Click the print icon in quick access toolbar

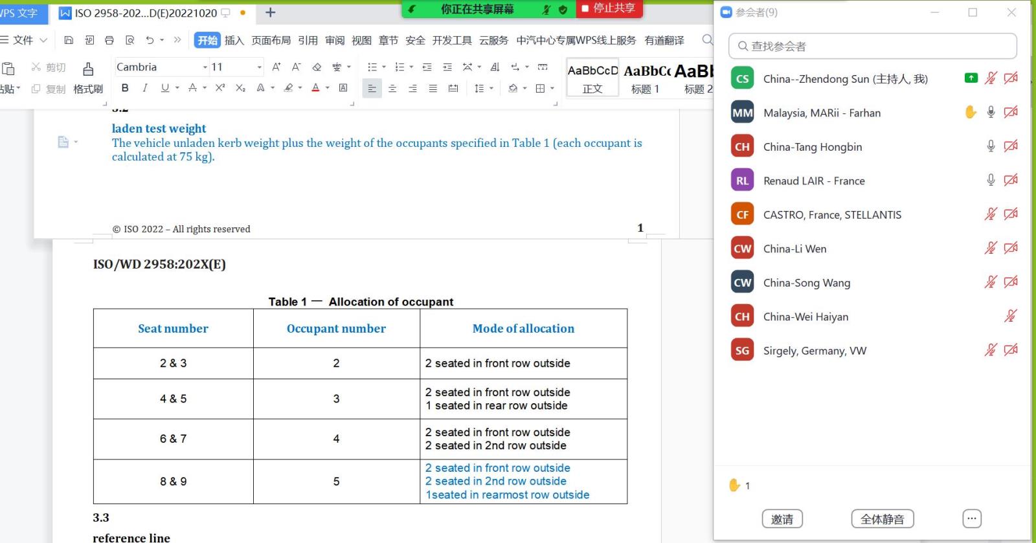[109, 40]
